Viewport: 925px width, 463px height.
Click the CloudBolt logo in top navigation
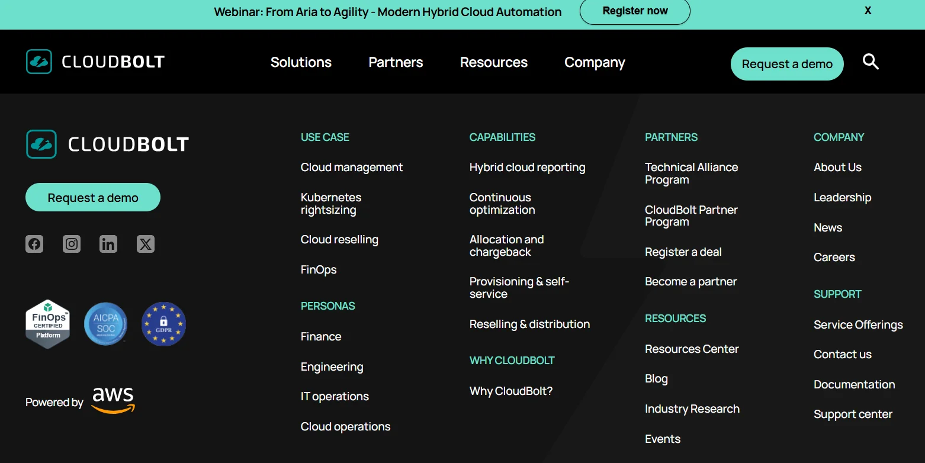pyautogui.click(x=95, y=62)
